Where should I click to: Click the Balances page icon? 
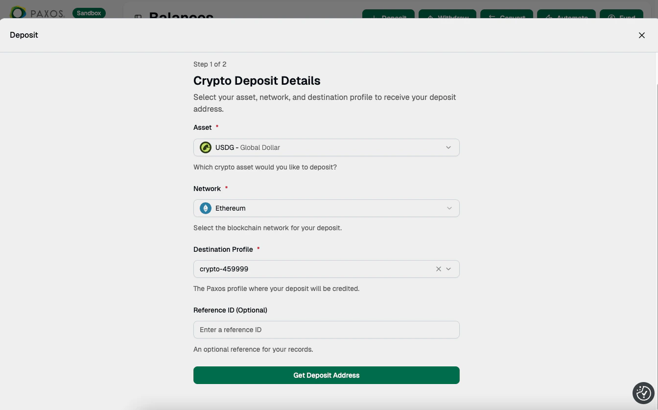(138, 18)
